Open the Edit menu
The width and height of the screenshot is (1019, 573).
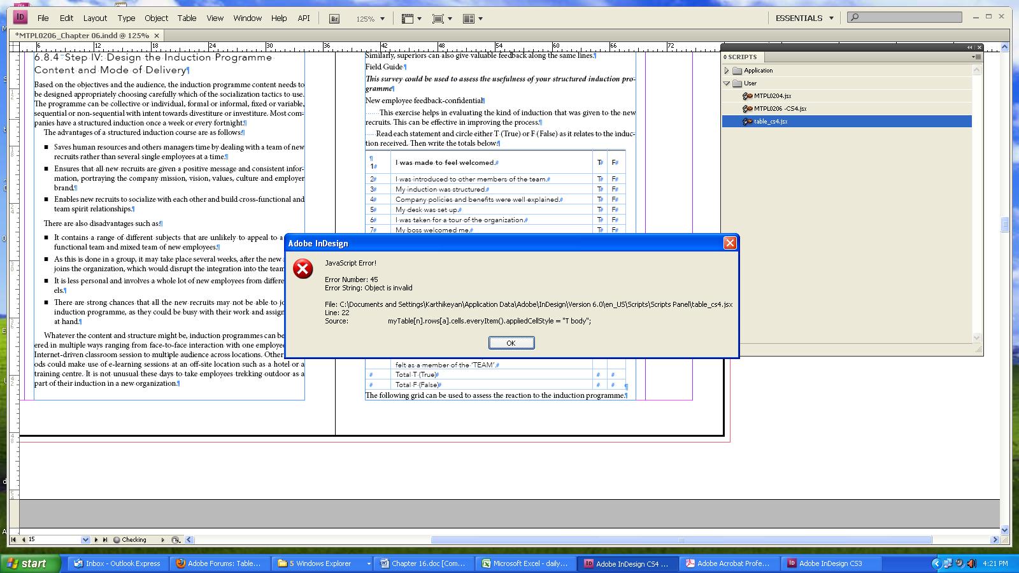click(66, 18)
